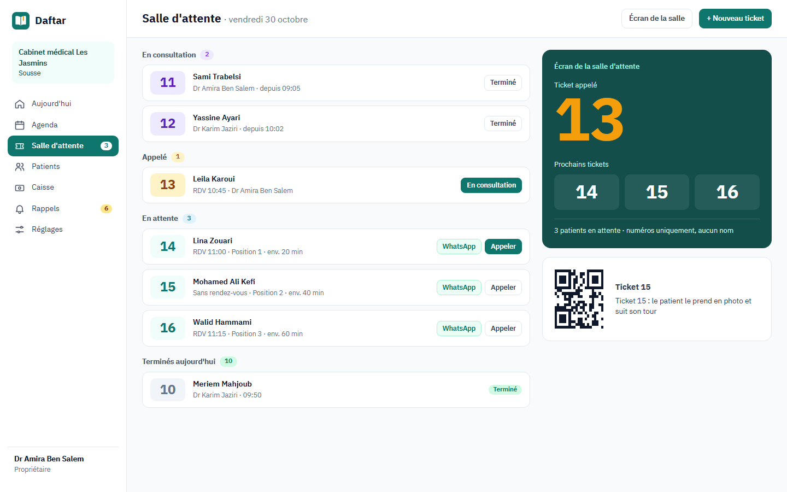
Task: Click the Terminé status of Meriem Mahjoub
Action: (505, 390)
